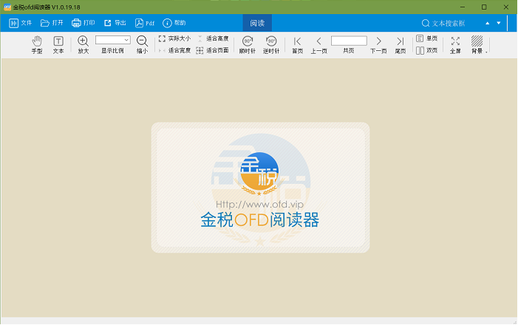Choose 适合宽度 fit width
The image size is (518, 325).
(174, 50)
